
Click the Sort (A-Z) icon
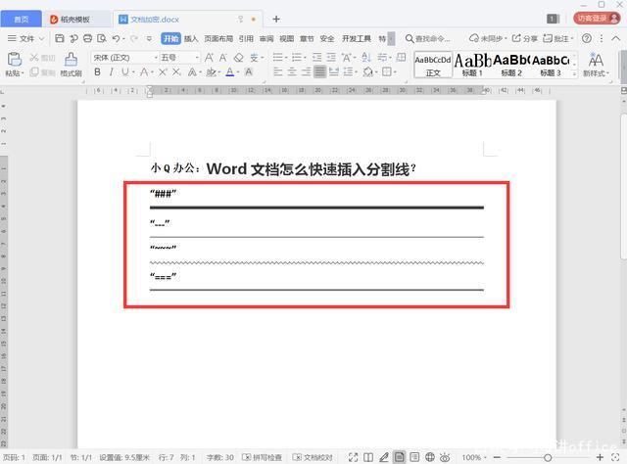click(x=365, y=57)
